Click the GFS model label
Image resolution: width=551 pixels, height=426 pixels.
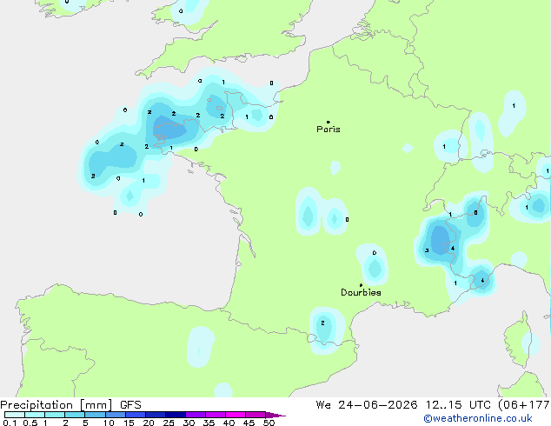point(130,405)
